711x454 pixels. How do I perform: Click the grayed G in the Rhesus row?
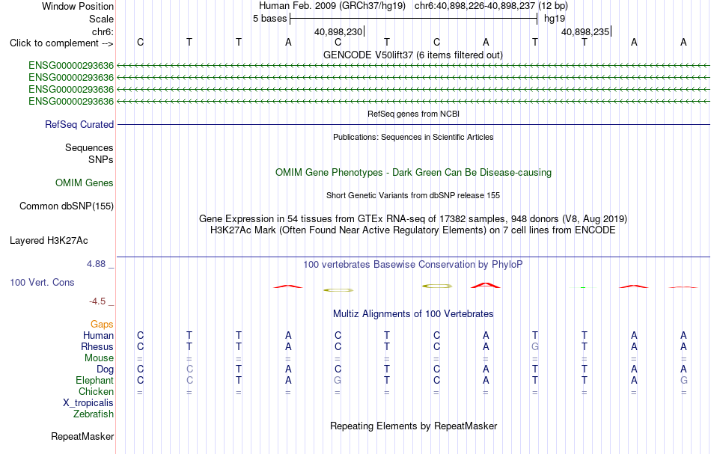[535, 346]
